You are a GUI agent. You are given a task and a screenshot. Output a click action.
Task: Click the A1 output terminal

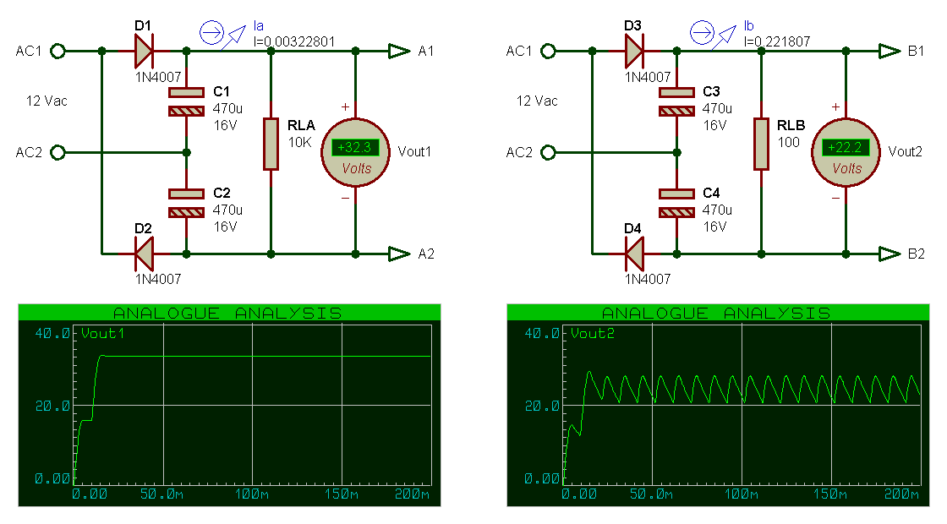[x=399, y=52]
